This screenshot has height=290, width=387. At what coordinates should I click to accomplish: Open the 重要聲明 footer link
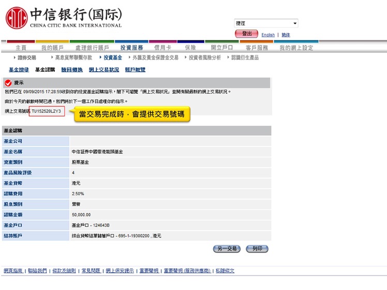point(149,271)
